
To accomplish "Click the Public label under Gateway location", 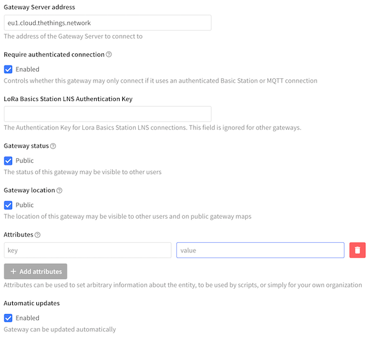I will click(x=25, y=205).
